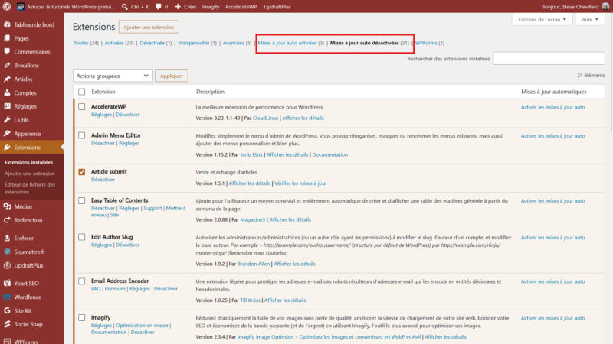
Task: Click Afficher les détails for Edit Author Slug
Action: [x=294, y=264]
